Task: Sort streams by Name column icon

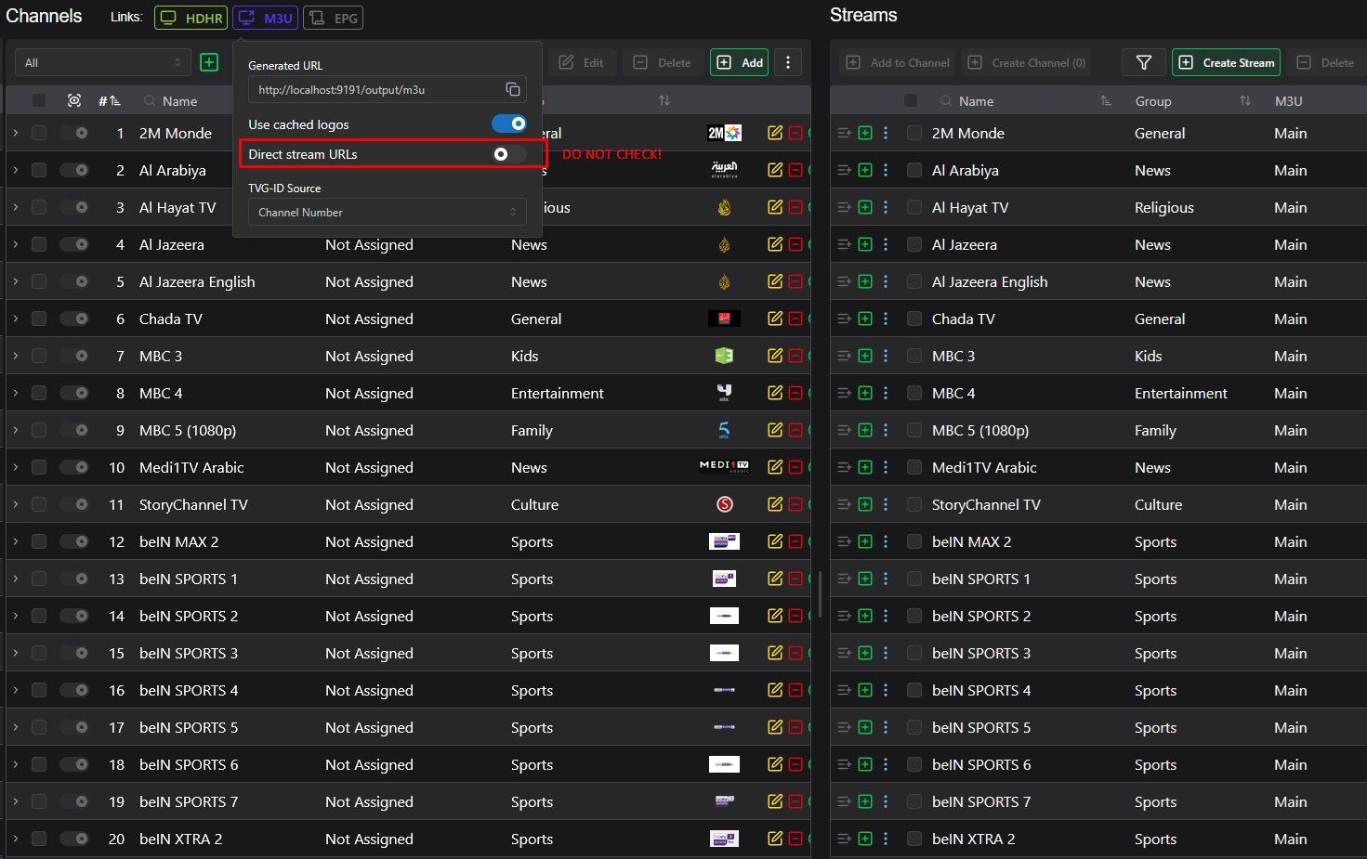Action: pyautogui.click(x=1106, y=100)
